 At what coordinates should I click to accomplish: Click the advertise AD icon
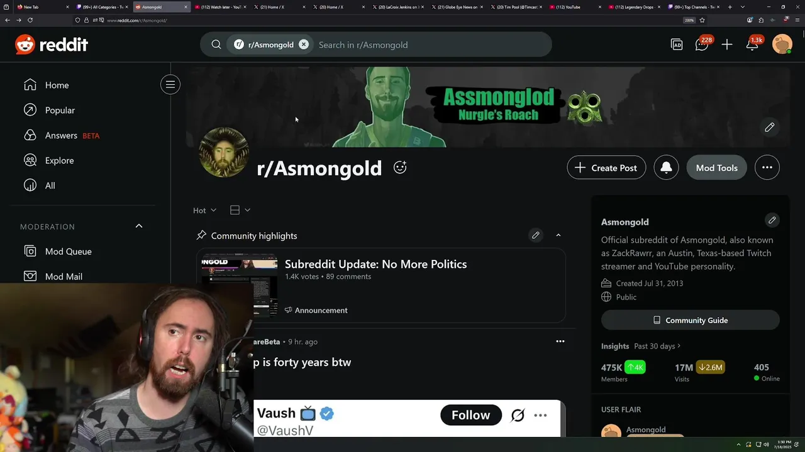click(x=677, y=45)
